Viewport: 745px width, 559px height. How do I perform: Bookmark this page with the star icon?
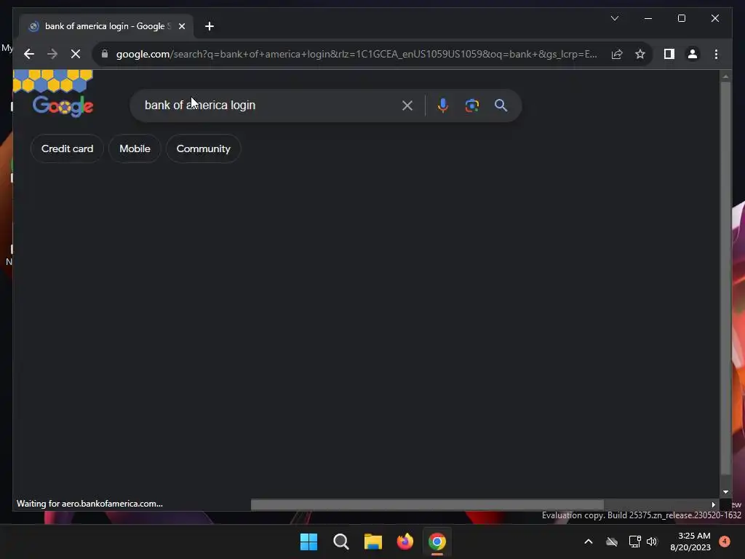coord(640,54)
